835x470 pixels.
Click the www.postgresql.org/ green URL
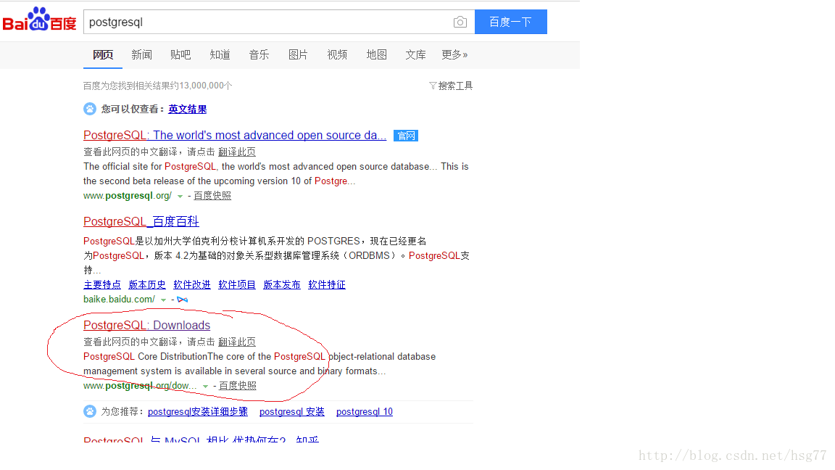coord(128,196)
